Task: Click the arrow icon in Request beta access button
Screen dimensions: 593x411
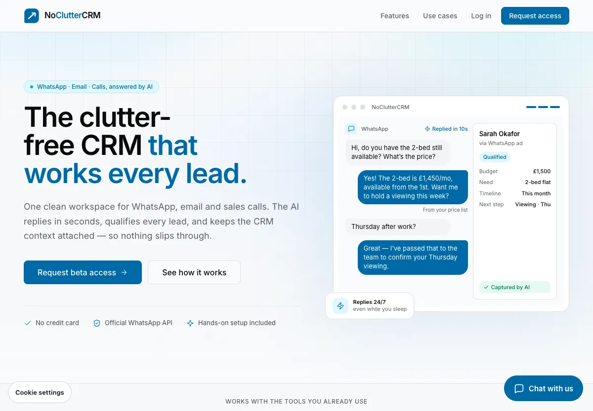Action: click(x=124, y=272)
